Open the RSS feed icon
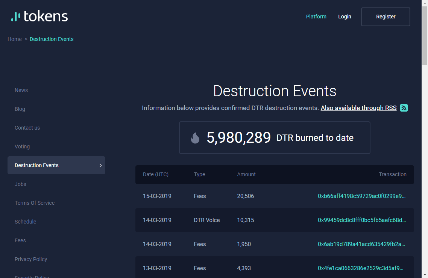428x278 pixels. point(404,108)
